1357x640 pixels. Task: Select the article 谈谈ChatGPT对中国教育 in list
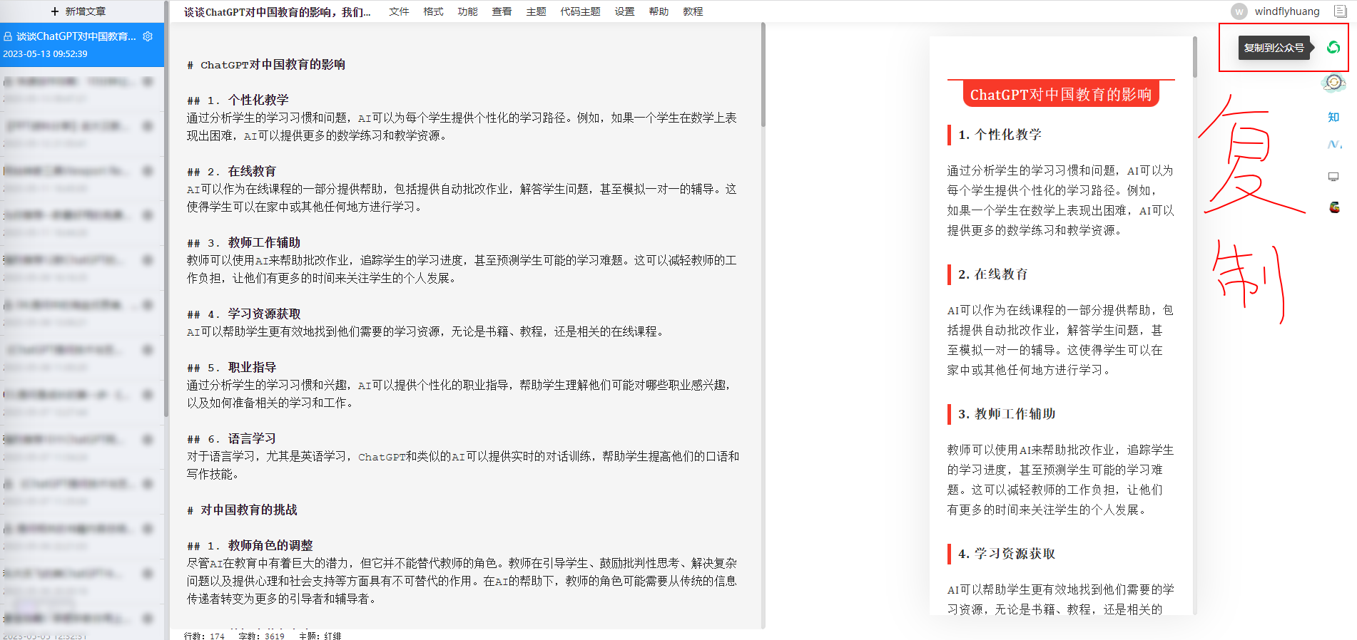pos(82,45)
